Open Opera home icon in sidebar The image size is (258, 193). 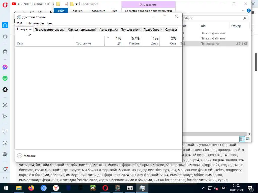[x=5, y=25]
